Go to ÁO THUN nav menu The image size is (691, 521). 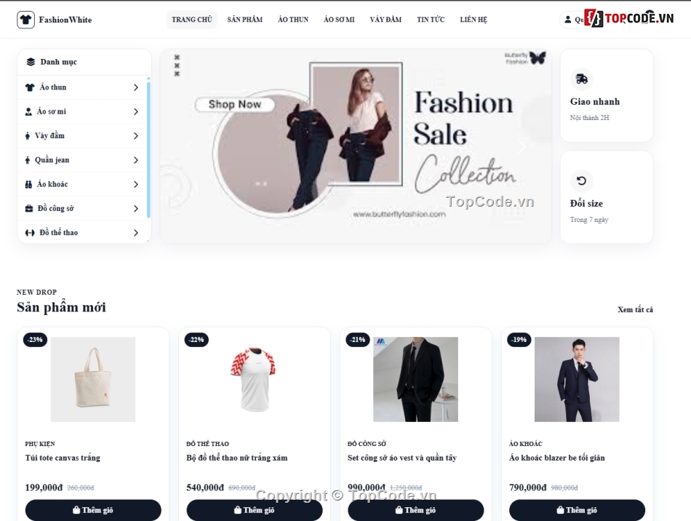pyautogui.click(x=293, y=20)
